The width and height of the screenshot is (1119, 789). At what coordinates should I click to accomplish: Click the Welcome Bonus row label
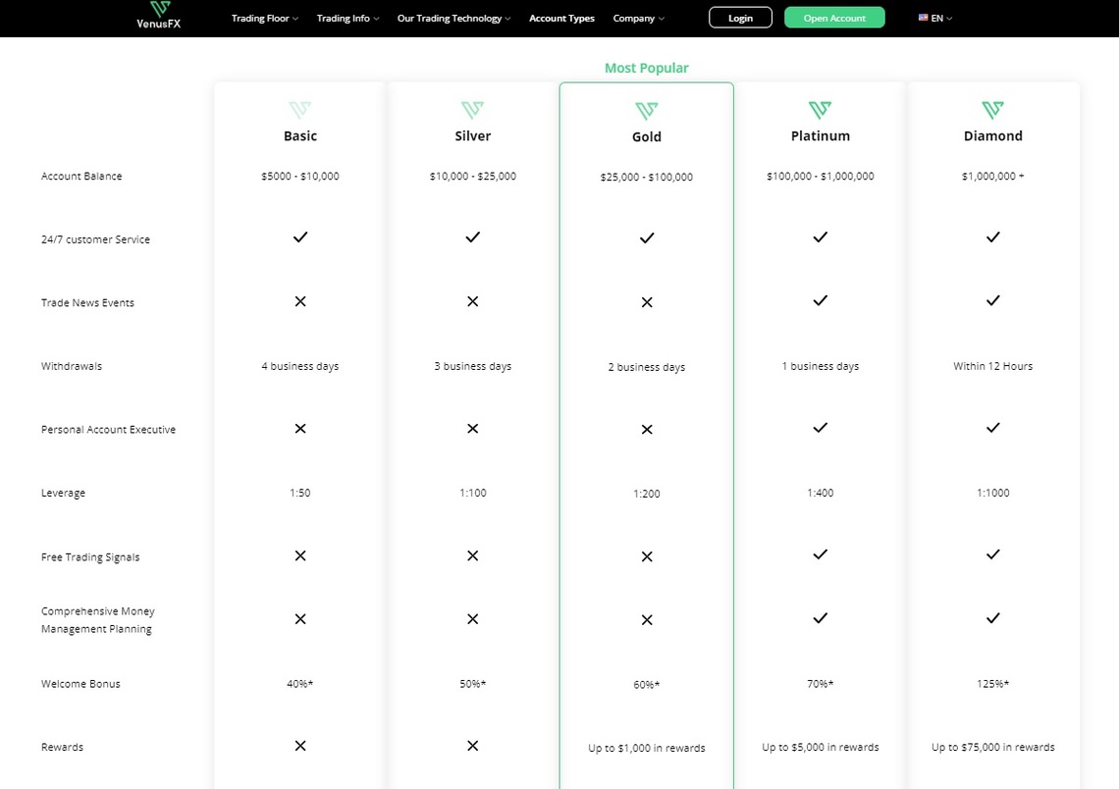pyautogui.click(x=80, y=683)
